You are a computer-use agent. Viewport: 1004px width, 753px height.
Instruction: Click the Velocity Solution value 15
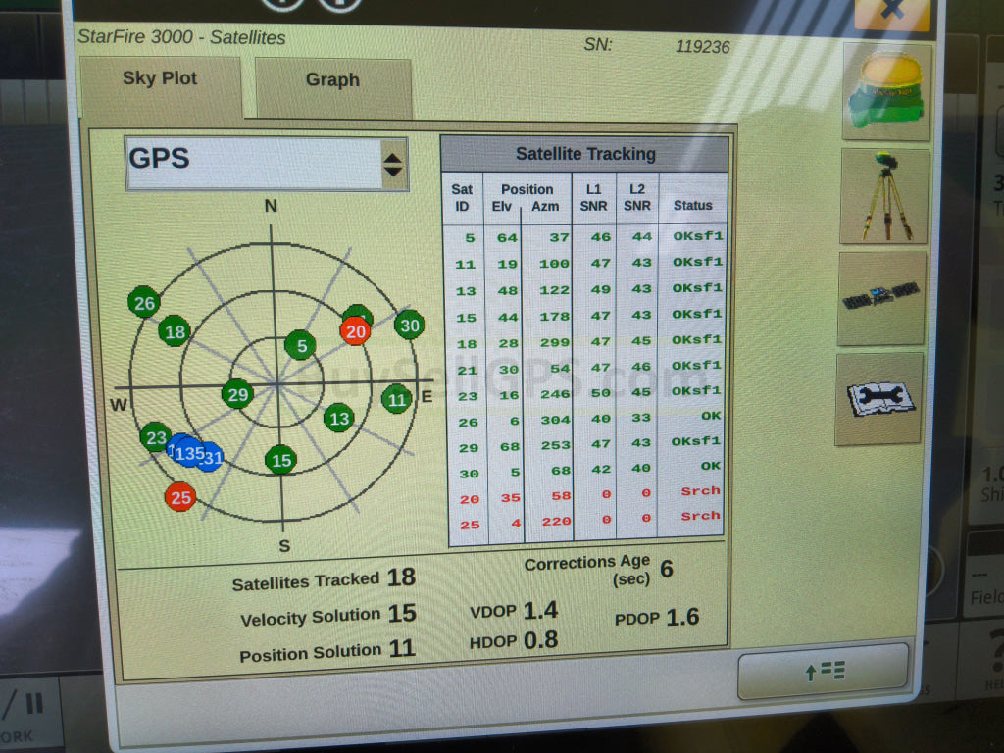click(x=402, y=614)
